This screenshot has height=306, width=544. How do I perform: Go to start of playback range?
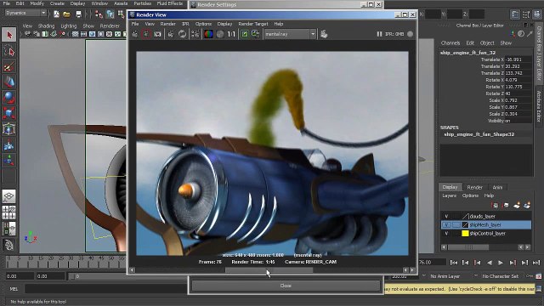pyautogui.click(x=454, y=263)
